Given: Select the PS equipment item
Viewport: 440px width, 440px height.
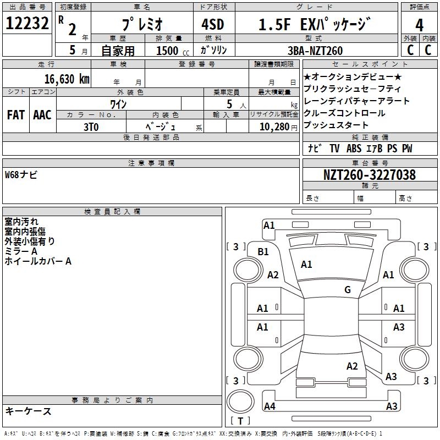Looking at the screenshot, I should click(x=392, y=148).
